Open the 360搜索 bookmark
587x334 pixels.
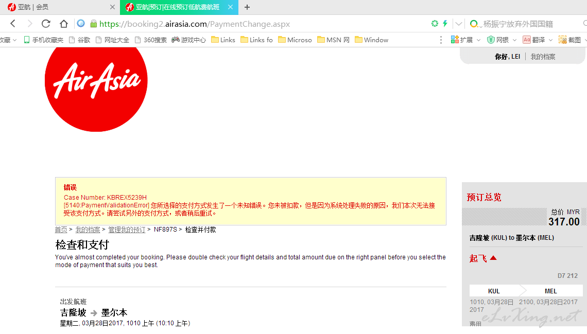pos(151,40)
